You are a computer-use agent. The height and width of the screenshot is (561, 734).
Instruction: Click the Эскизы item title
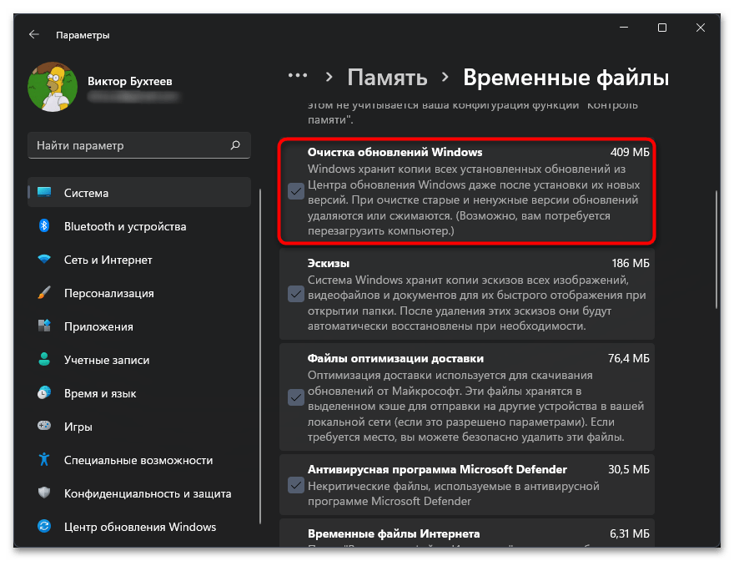click(x=328, y=264)
